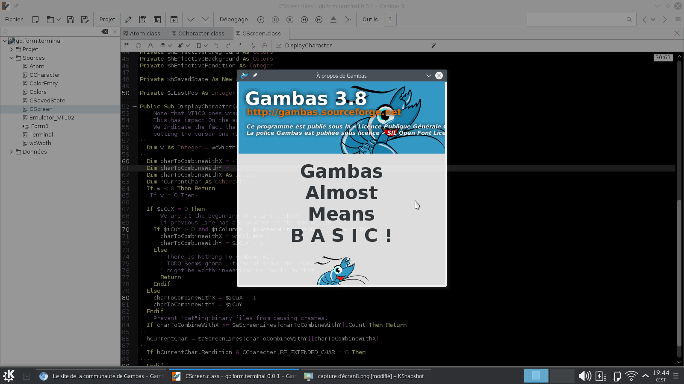Click the Step debugging button
The image size is (684, 384).
(x=304, y=20)
